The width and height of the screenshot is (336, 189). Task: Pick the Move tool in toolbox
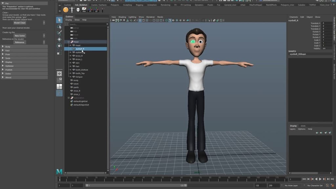tap(59, 39)
